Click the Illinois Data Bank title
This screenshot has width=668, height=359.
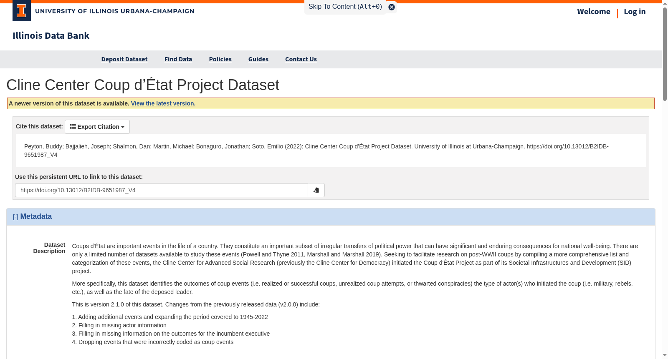point(51,35)
